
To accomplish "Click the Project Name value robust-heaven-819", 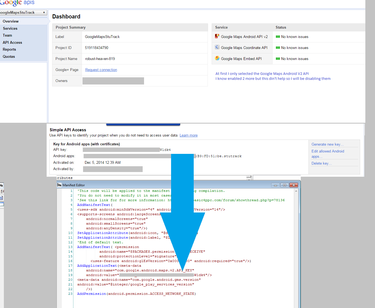I will click(x=100, y=59).
